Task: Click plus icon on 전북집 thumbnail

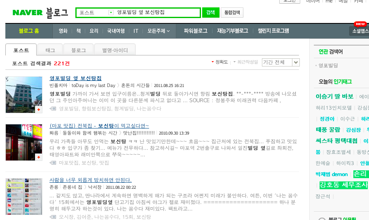Action: point(39,157)
